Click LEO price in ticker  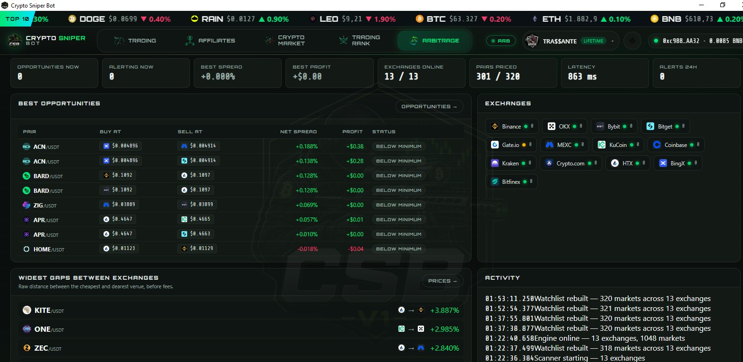[x=352, y=19]
